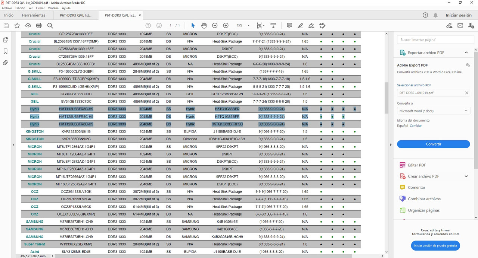This screenshot has height=258, width=478.
Task: Switch to the Herramientas tab
Action: click(x=34, y=15)
